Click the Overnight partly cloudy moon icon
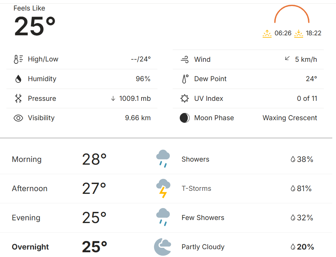This screenshot has width=336, height=257. [x=162, y=247]
